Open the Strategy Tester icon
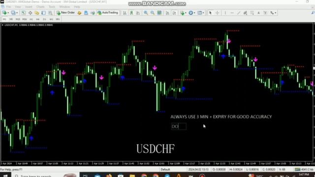Screen dimensions: 315x177 [50, 13]
